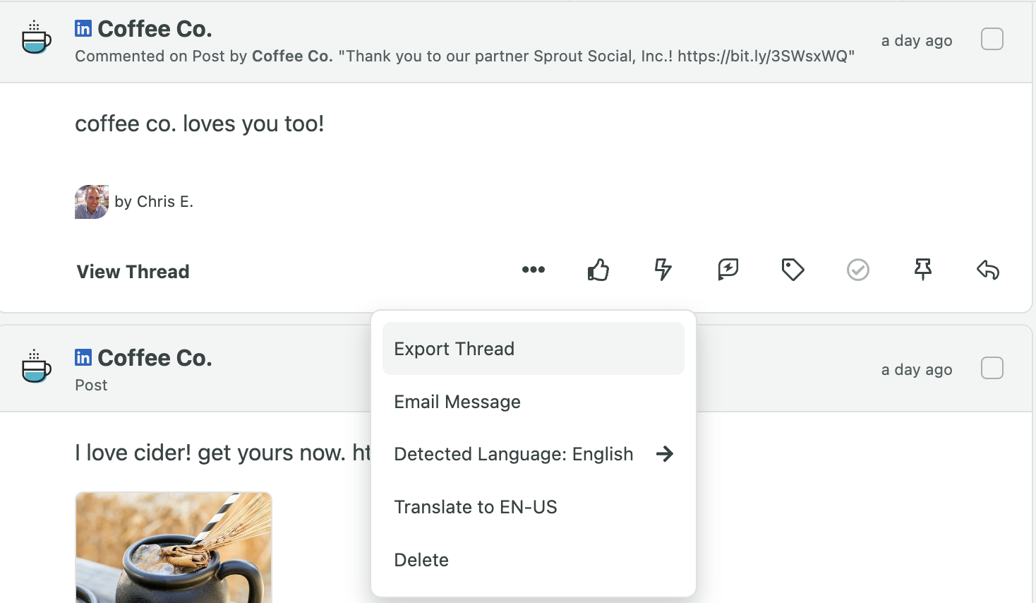Viewport: 1036px width, 603px height.
Task: Choose Email Message from menu
Action: (x=534, y=402)
